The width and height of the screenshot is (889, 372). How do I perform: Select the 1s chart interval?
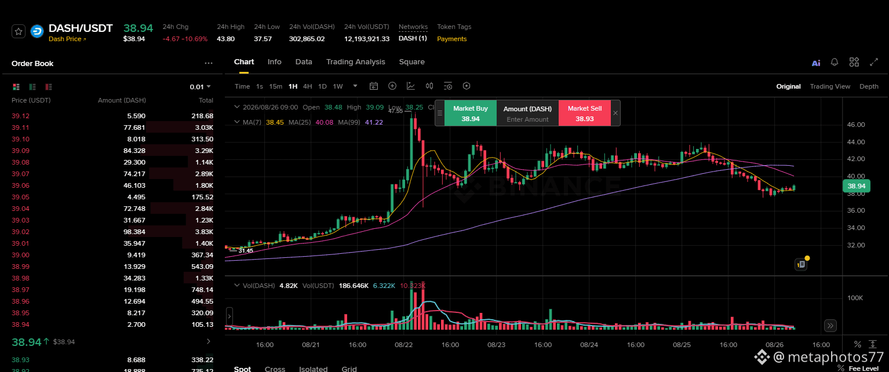point(260,86)
